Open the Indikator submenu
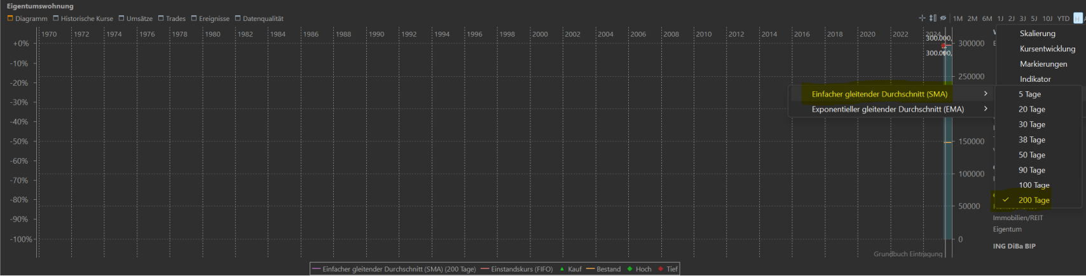Screen dimensions: 1086x276 tap(1035, 79)
